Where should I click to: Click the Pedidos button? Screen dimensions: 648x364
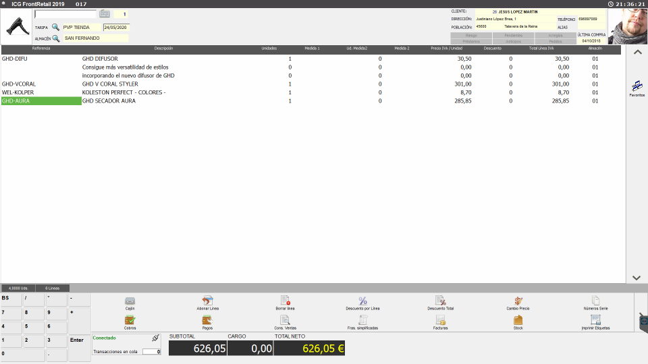tap(556, 42)
